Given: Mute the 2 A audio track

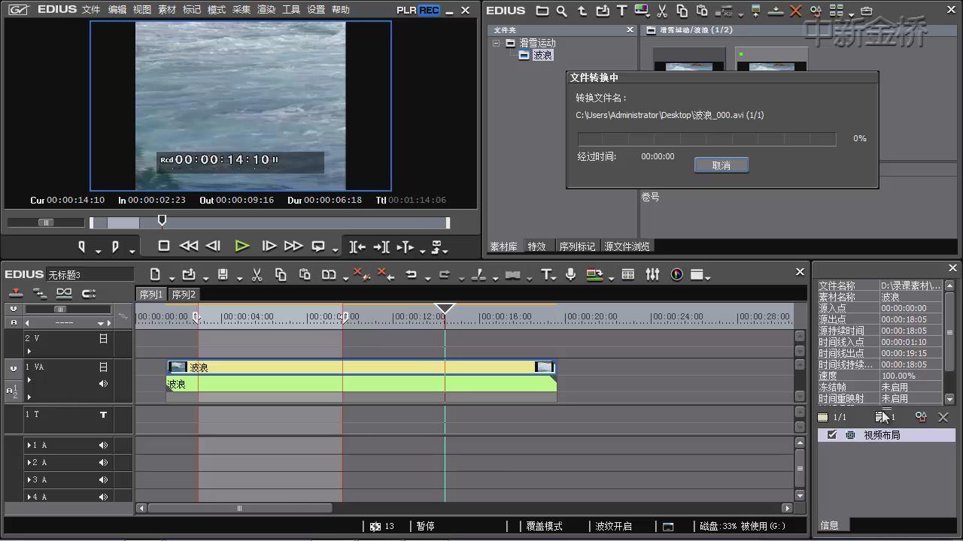Looking at the screenshot, I should (103, 462).
